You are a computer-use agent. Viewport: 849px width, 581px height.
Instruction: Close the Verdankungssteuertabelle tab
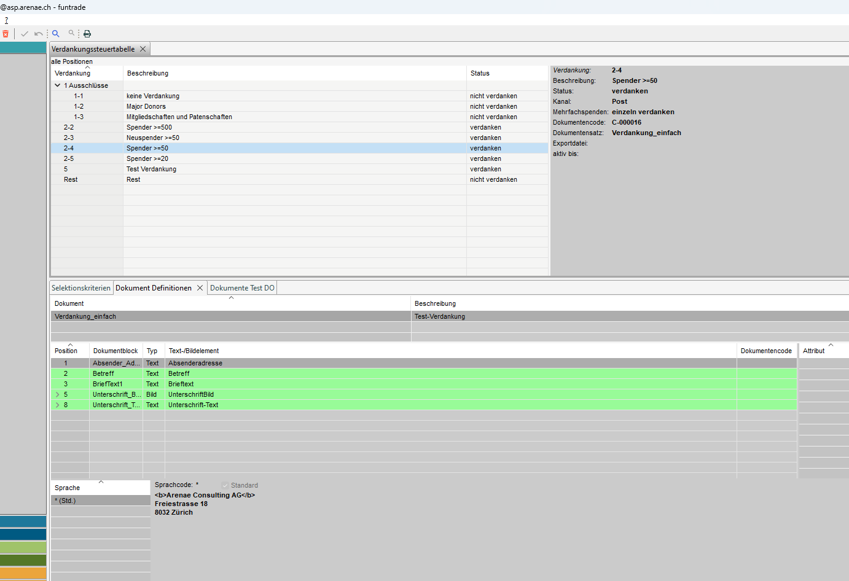(143, 49)
